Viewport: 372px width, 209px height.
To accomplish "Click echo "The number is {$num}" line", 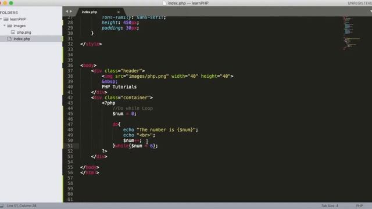I will click(x=160, y=130).
